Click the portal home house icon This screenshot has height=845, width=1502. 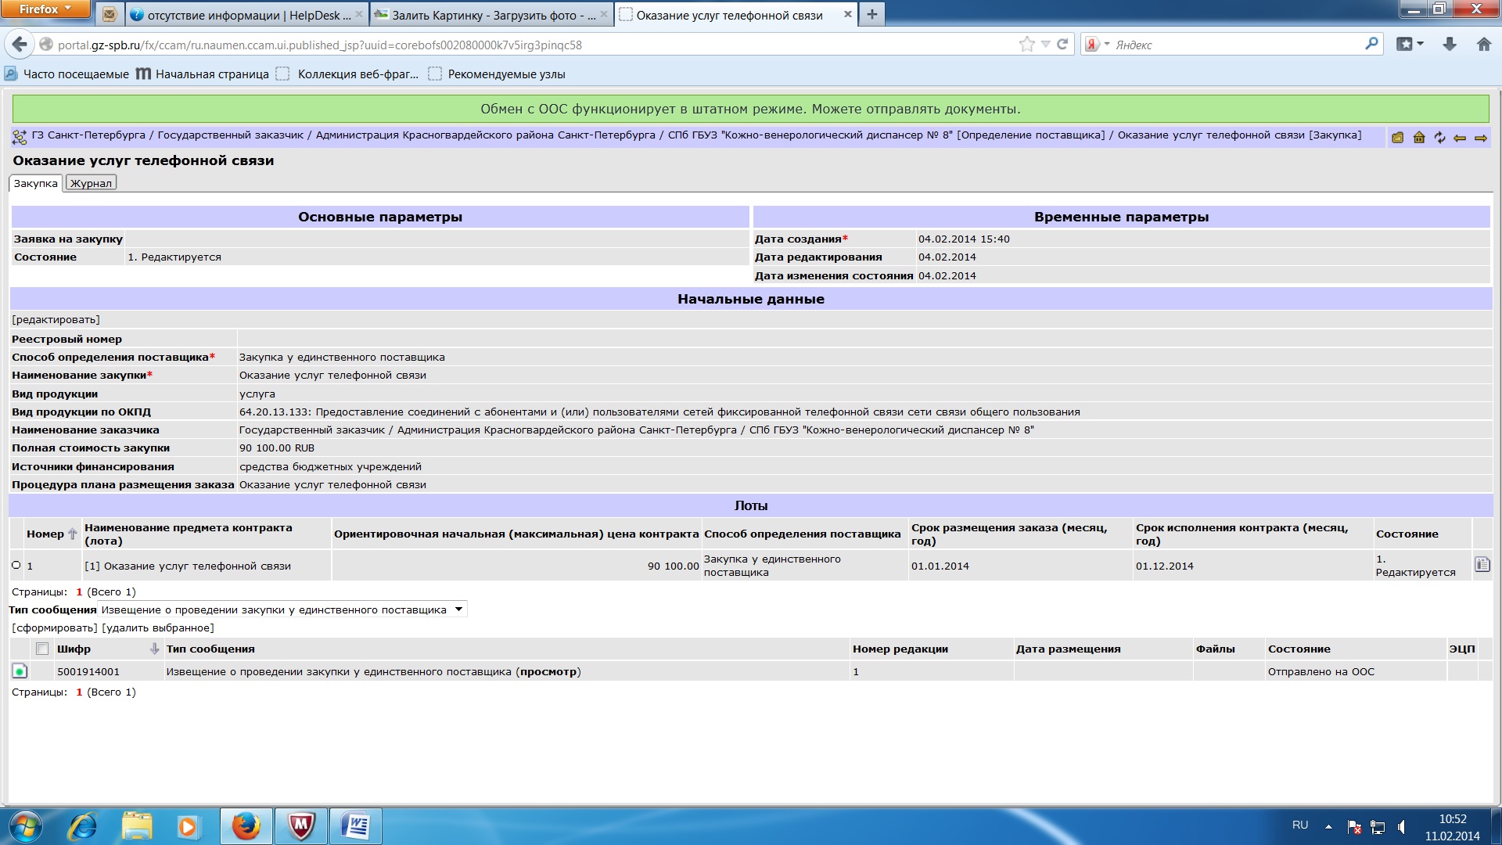(1418, 138)
